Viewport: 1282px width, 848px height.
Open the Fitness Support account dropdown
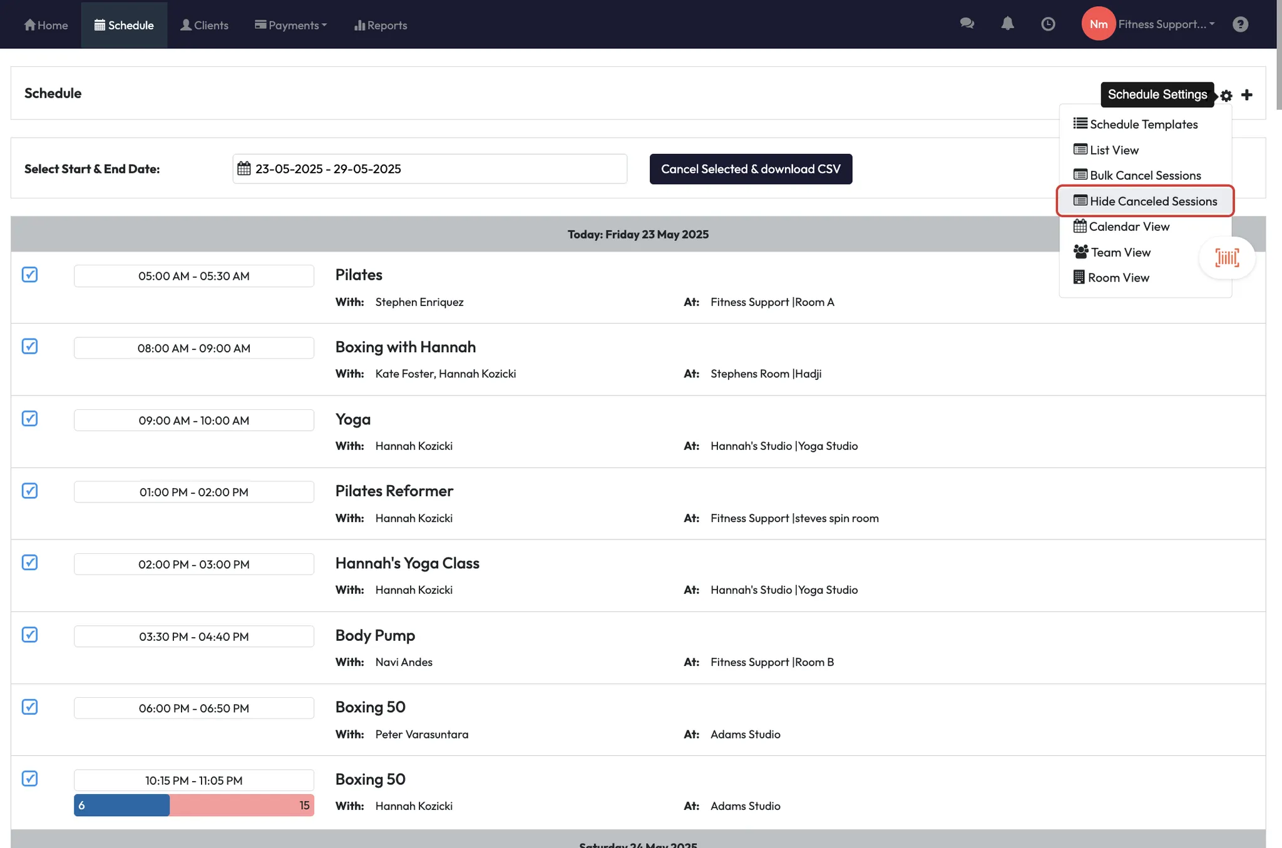click(x=1166, y=24)
